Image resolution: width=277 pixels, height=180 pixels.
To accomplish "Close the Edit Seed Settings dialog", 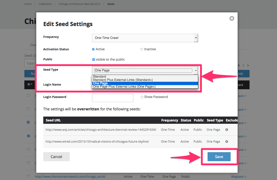I will point(232,18).
